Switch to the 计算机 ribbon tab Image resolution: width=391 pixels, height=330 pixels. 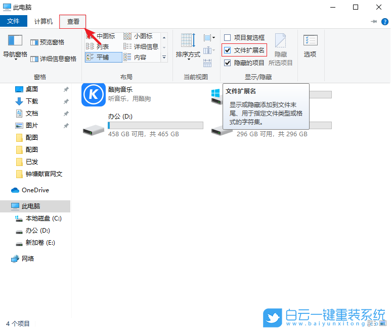pos(44,21)
